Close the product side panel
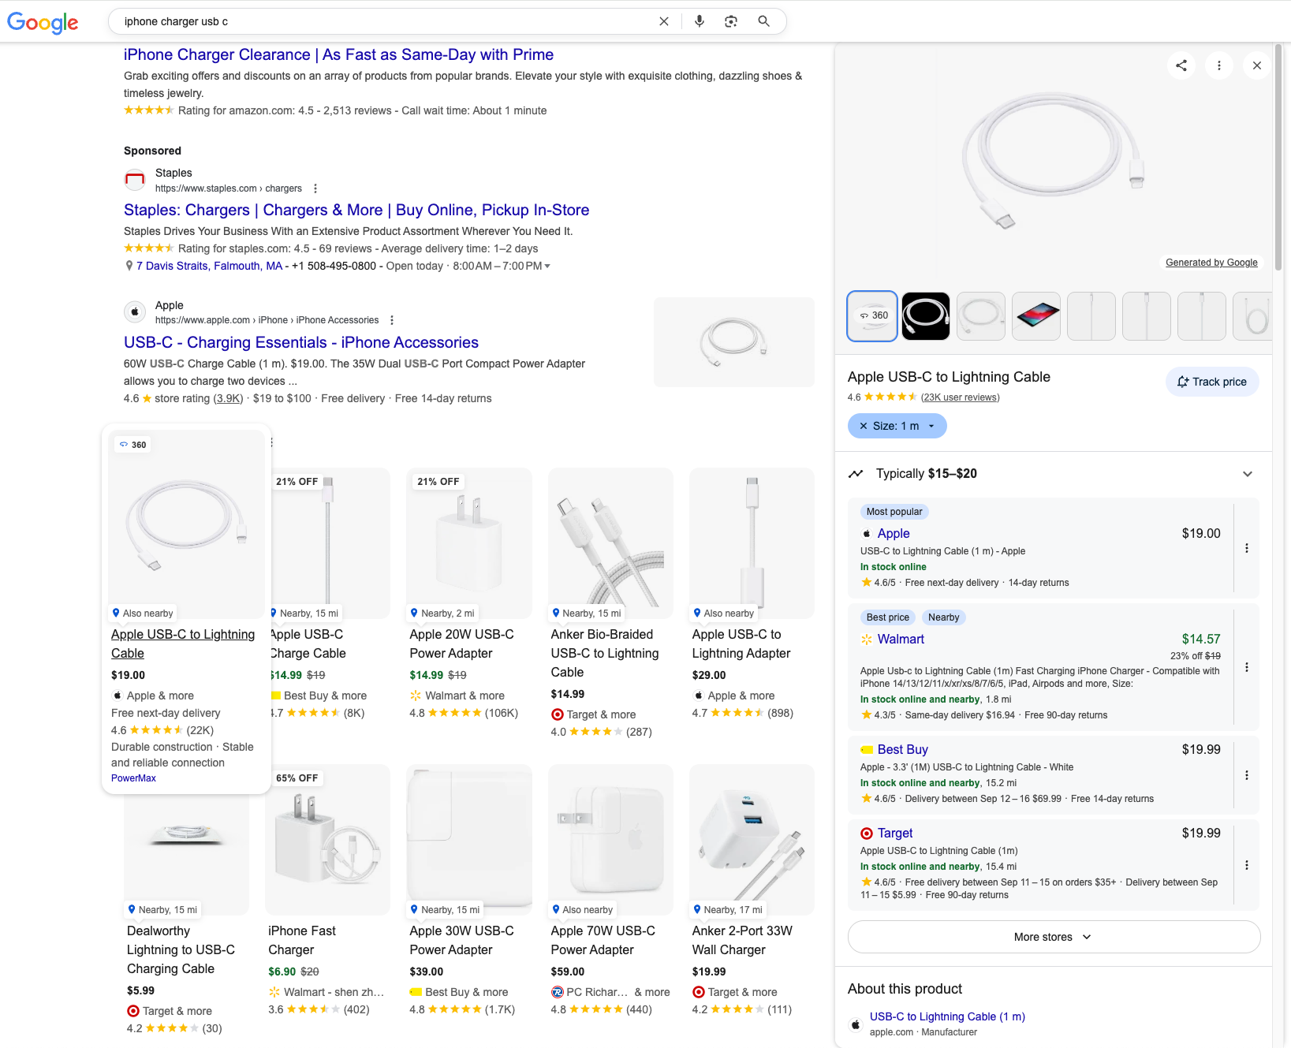The width and height of the screenshot is (1291, 1048). pyautogui.click(x=1257, y=65)
